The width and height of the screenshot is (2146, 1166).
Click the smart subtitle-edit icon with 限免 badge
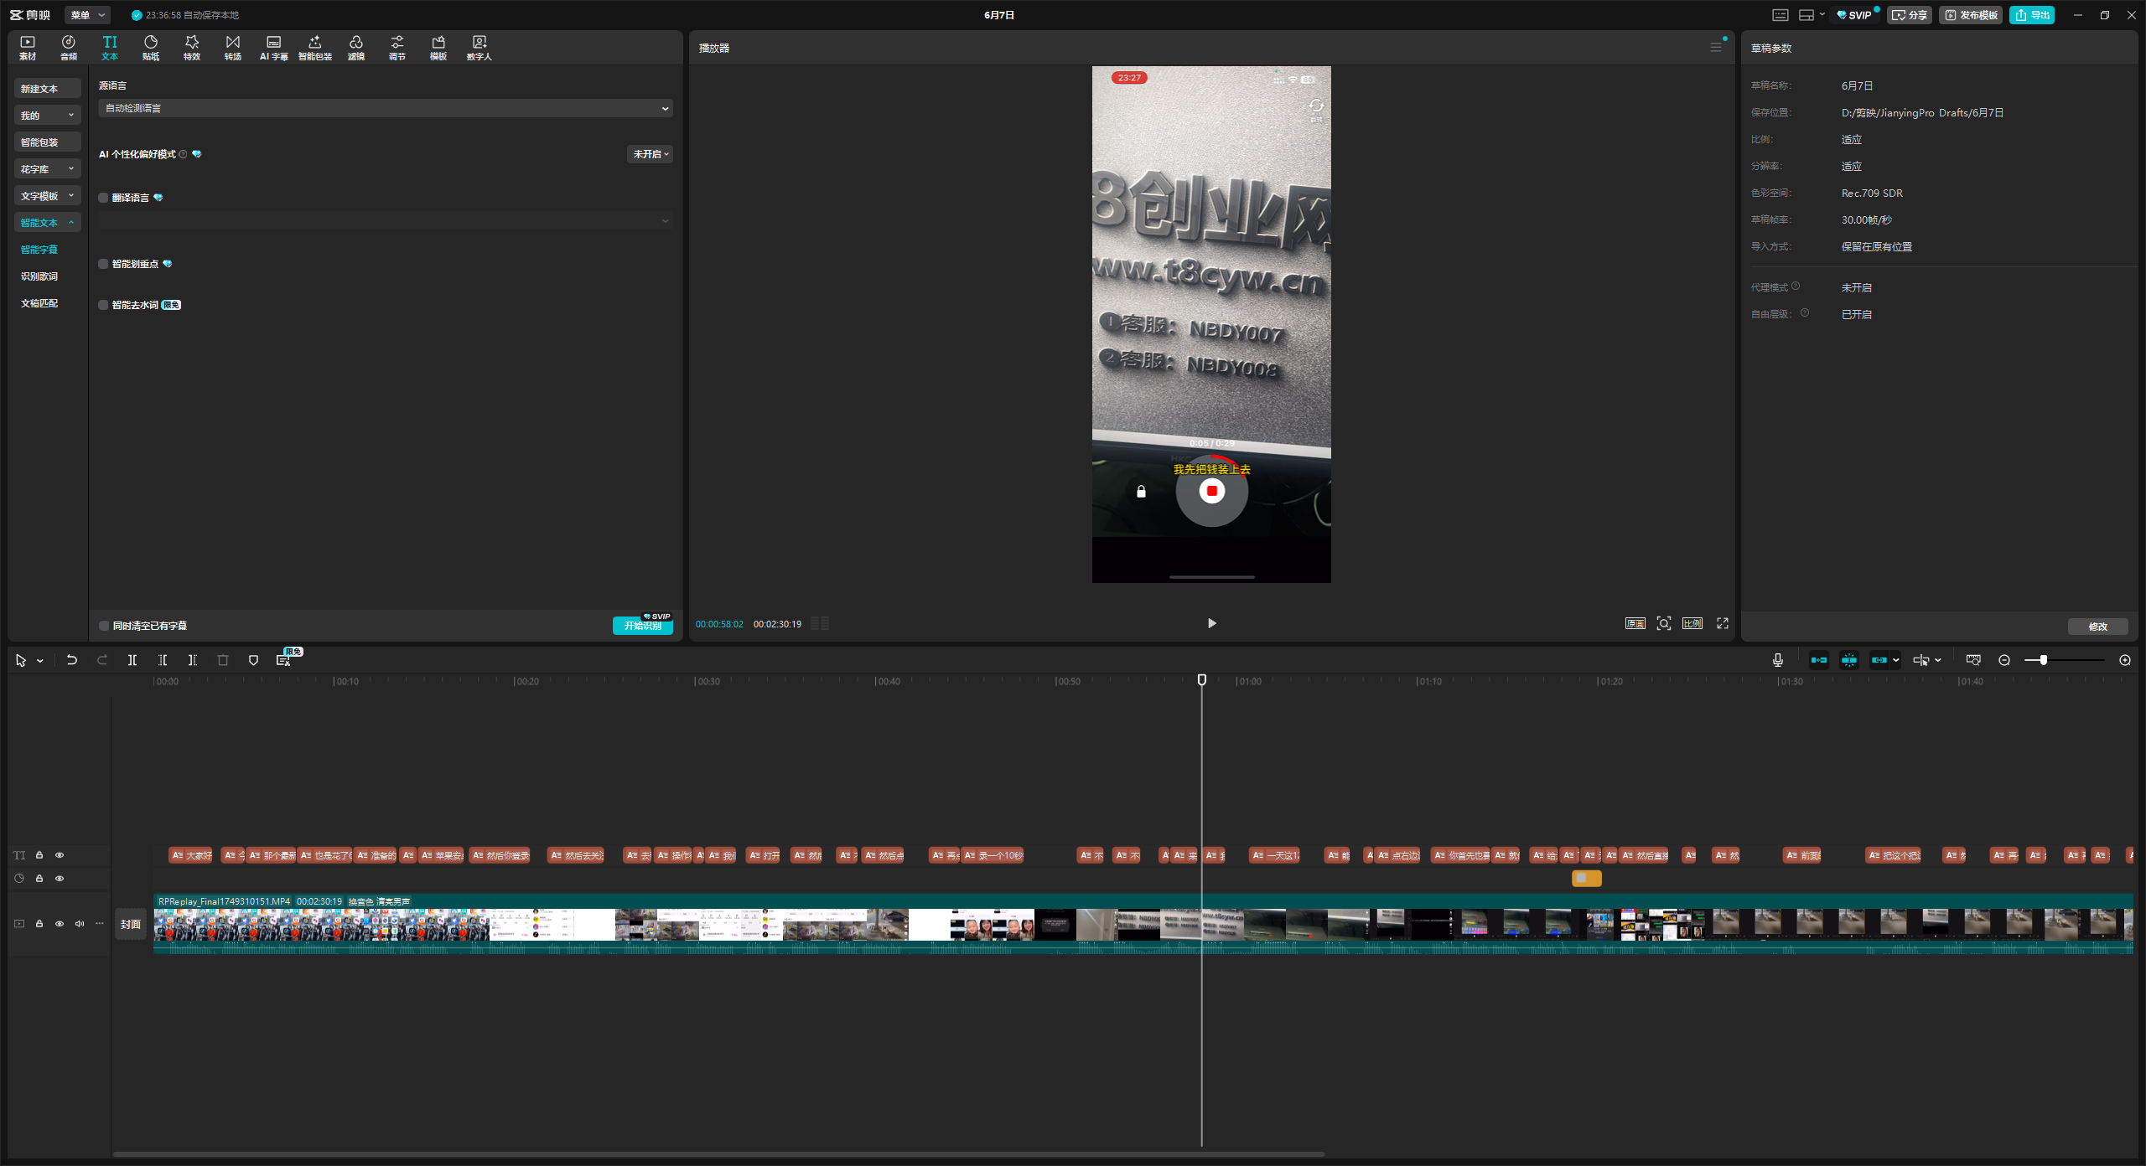coord(283,660)
